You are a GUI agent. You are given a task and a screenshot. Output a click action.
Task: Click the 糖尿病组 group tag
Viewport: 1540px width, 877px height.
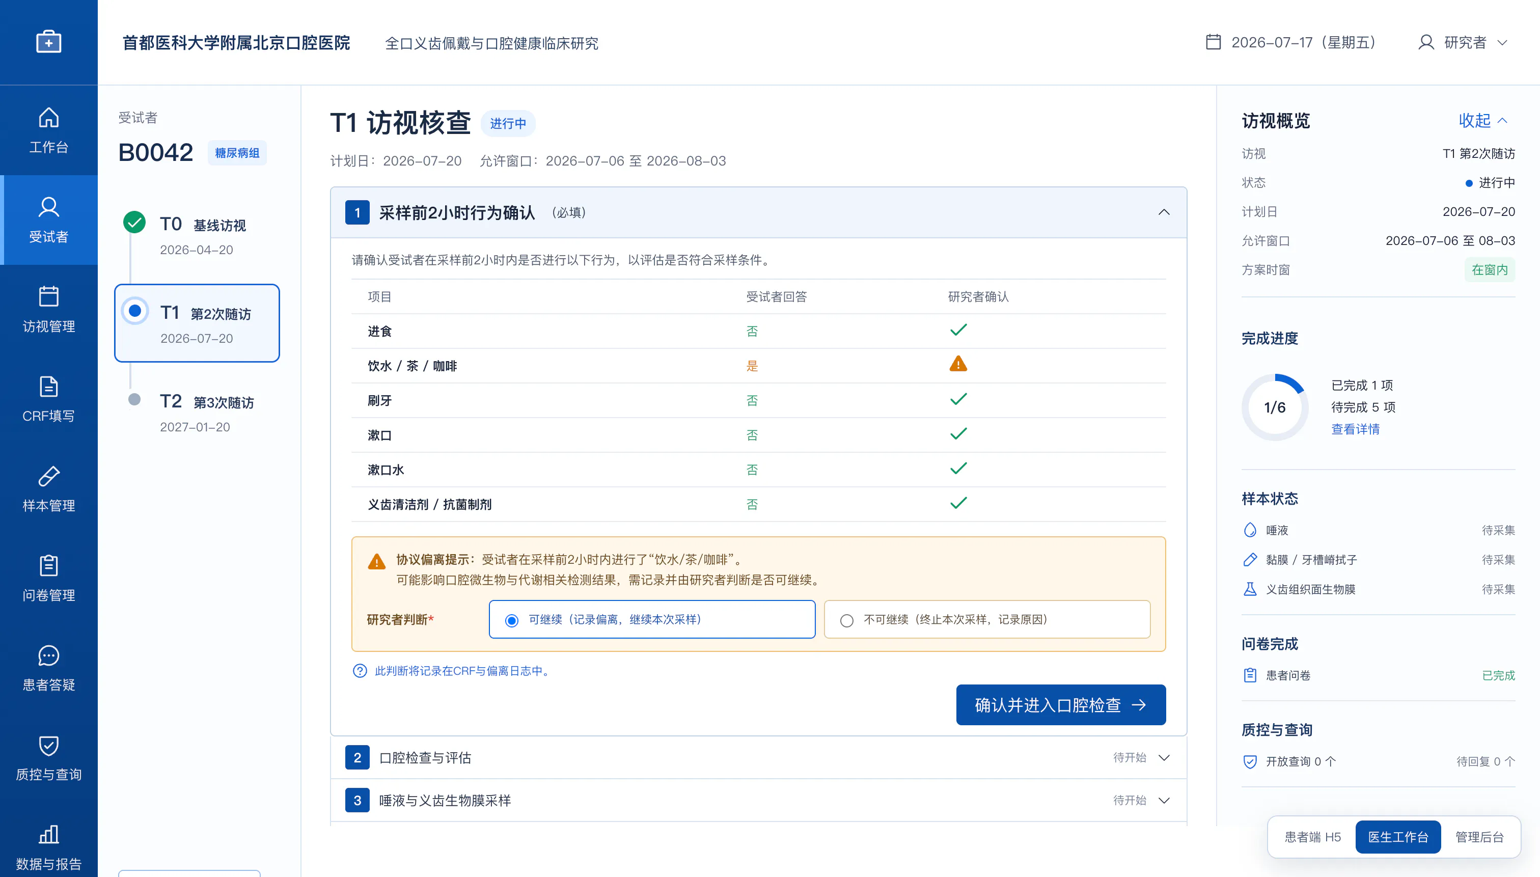click(237, 153)
